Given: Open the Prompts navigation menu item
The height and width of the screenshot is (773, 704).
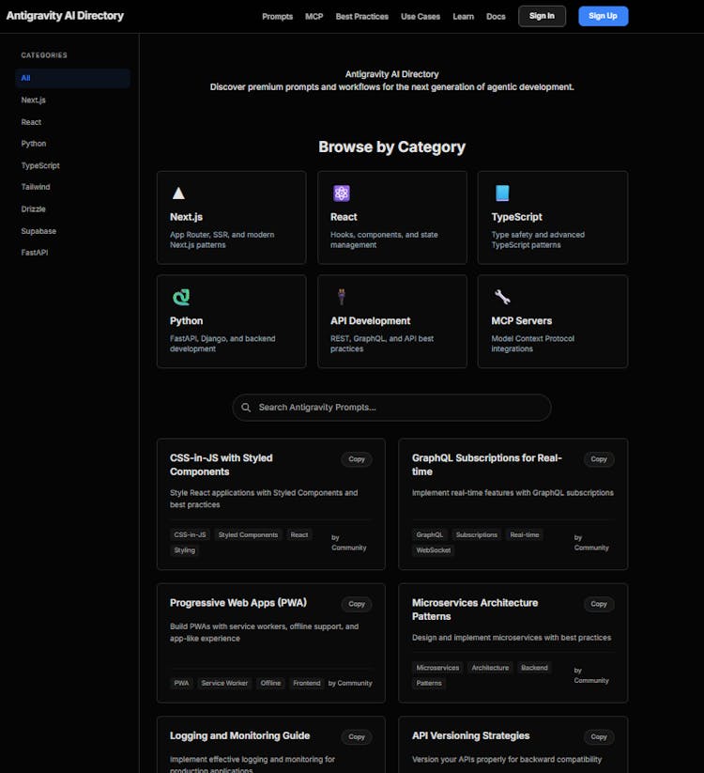Looking at the screenshot, I should [277, 17].
